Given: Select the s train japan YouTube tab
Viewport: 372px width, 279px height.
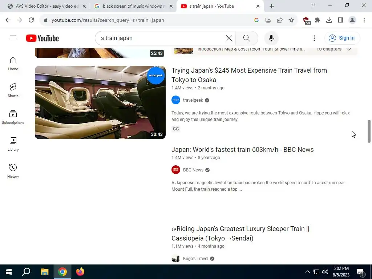Looking at the screenshot, I should coord(220,6).
